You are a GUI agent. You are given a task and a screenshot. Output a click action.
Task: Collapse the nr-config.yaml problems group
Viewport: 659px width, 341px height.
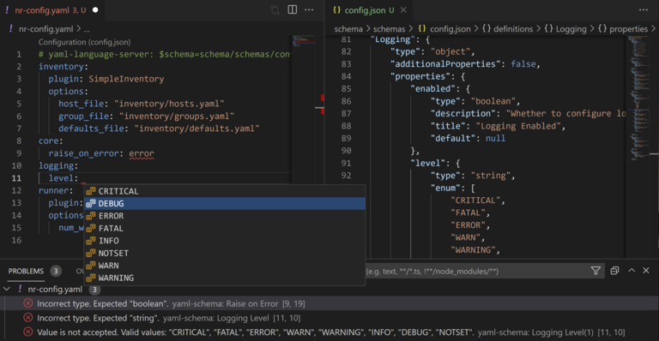pos(7,289)
